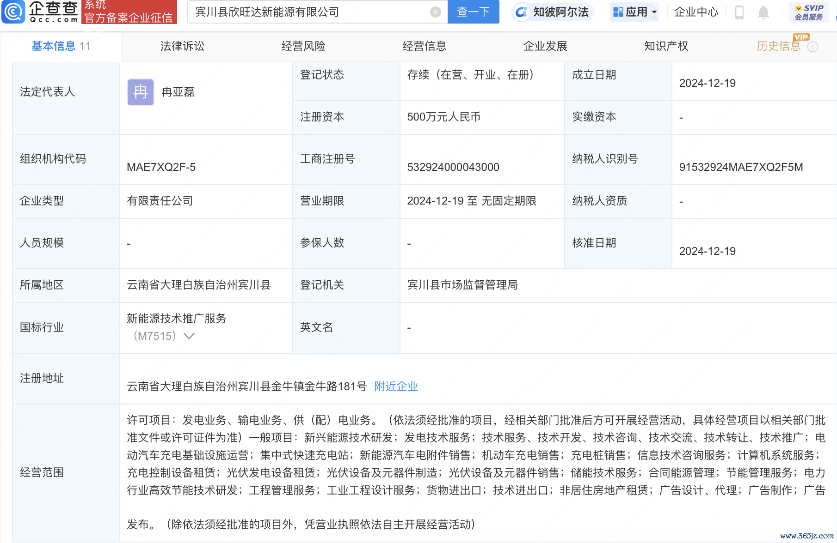Open the SVIP member services icon

[x=809, y=12]
